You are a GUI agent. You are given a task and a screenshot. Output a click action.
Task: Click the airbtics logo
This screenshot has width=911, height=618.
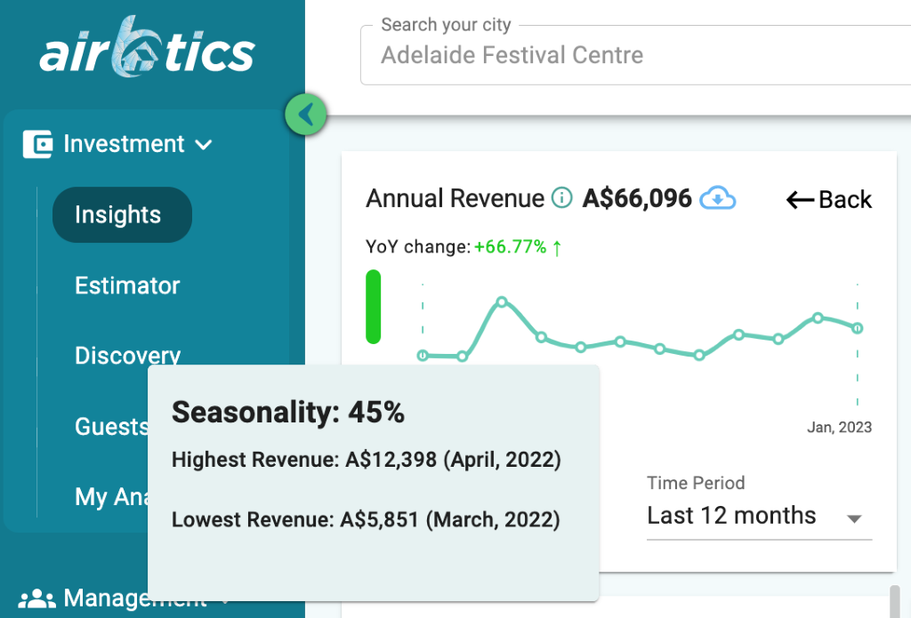(147, 48)
